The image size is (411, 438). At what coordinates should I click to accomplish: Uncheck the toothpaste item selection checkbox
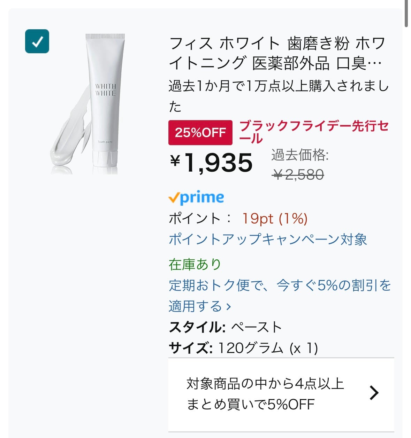point(37,41)
